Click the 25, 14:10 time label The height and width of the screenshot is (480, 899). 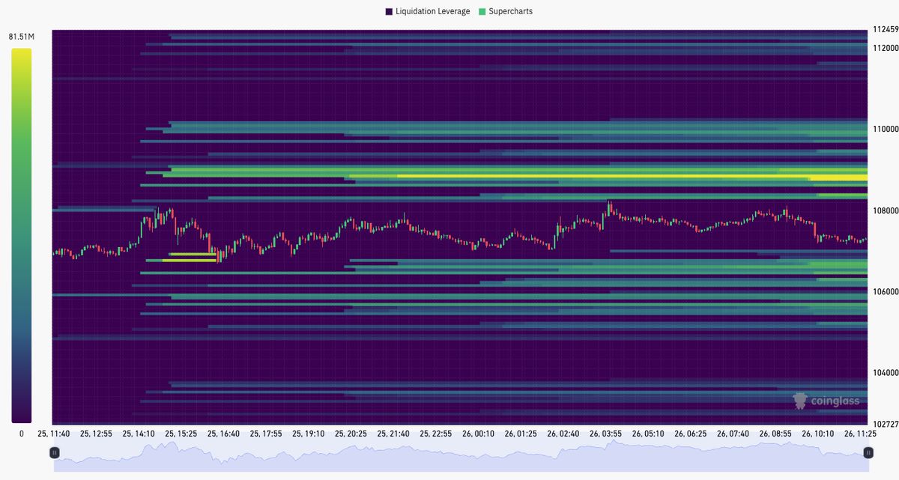[139, 434]
